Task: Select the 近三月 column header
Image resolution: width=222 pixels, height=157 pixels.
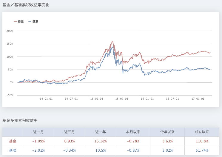Action: [69, 132]
